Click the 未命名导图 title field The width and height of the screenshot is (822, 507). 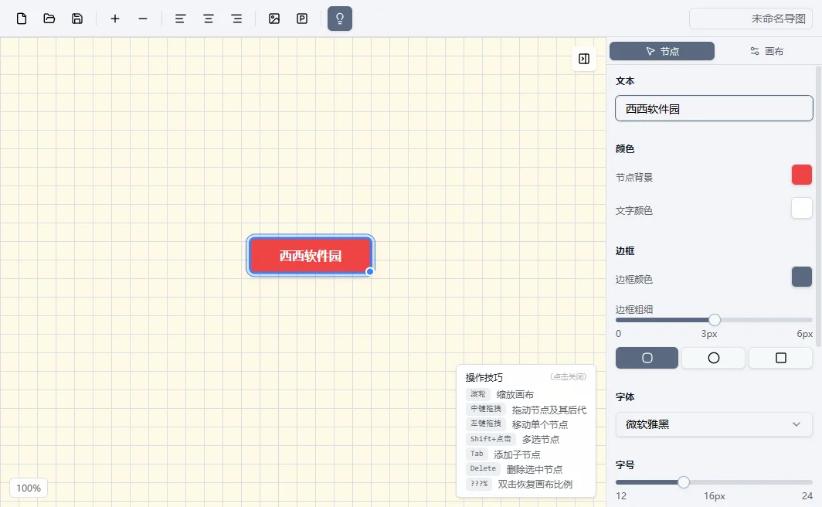751,19
